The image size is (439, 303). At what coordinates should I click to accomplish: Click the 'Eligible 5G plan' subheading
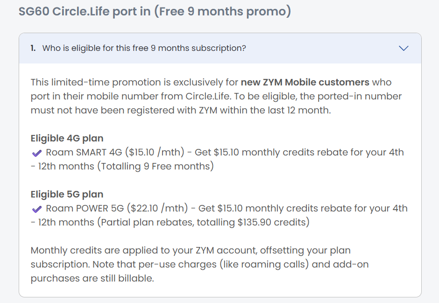[x=67, y=194]
